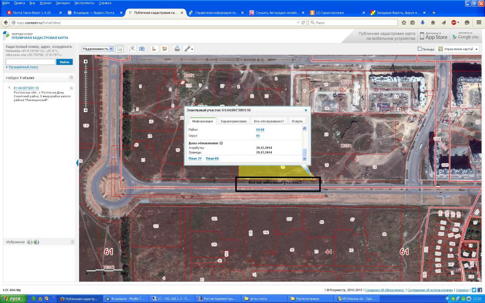Click the browser back arrow
The height and width of the screenshot is (303, 485).
pyautogui.click(x=6, y=23)
